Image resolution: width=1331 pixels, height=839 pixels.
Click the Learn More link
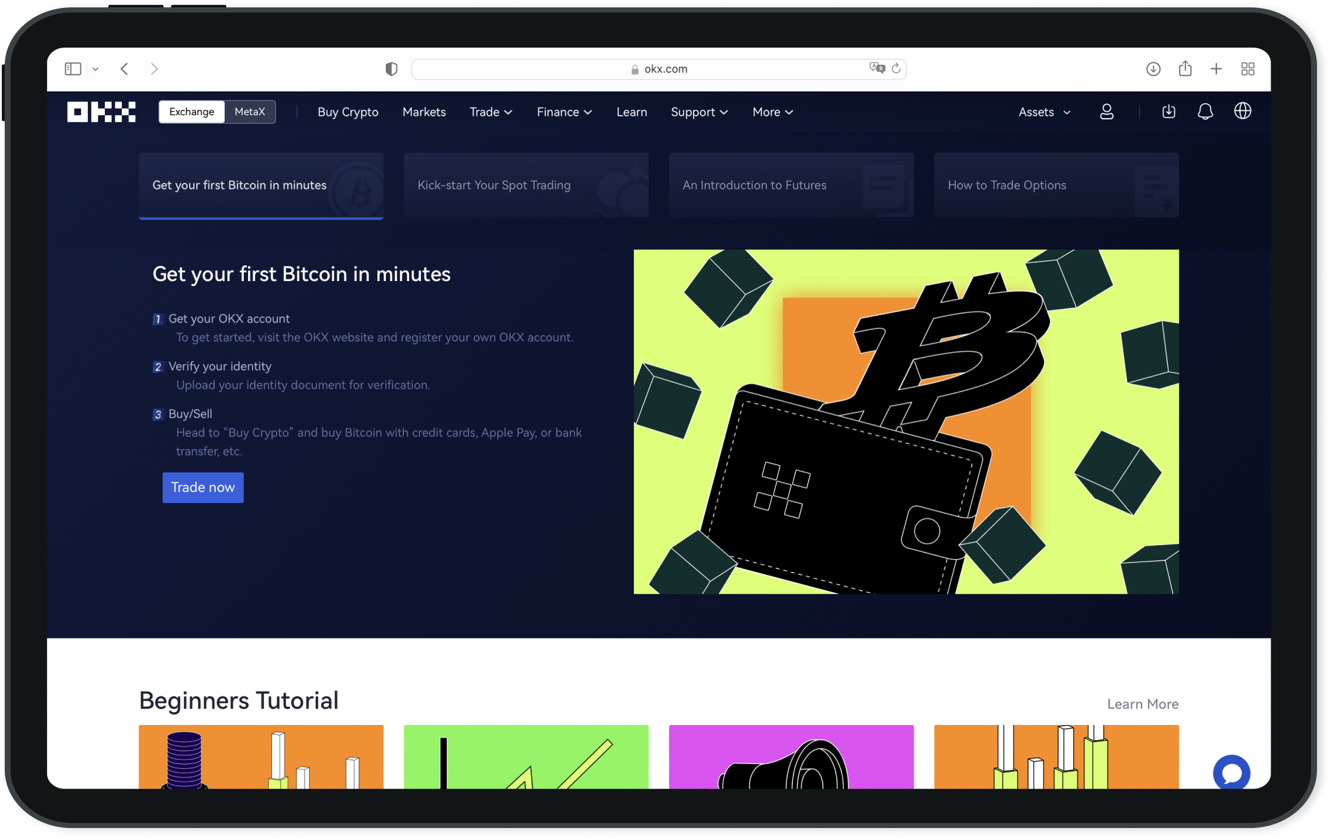(1143, 702)
